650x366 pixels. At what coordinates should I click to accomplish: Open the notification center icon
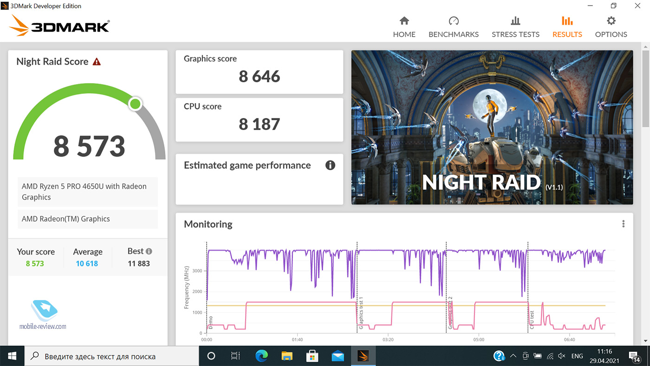pyautogui.click(x=635, y=356)
